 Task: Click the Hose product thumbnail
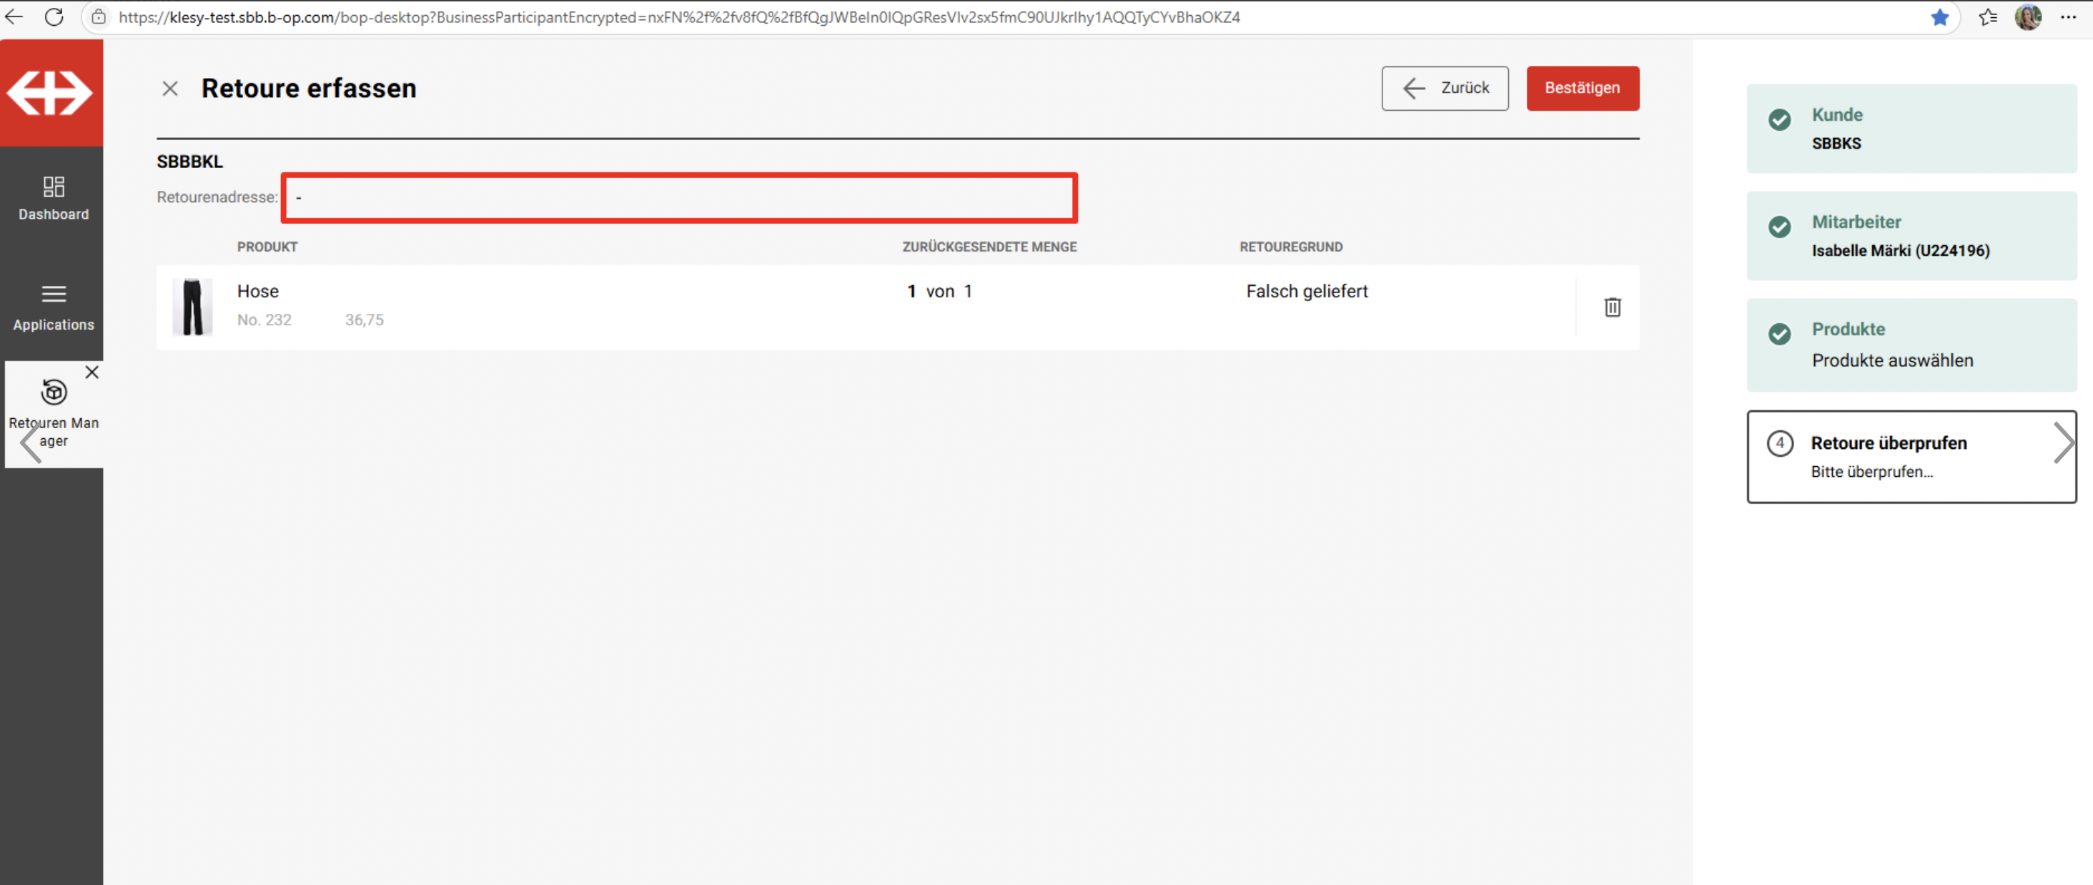click(x=192, y=307)
